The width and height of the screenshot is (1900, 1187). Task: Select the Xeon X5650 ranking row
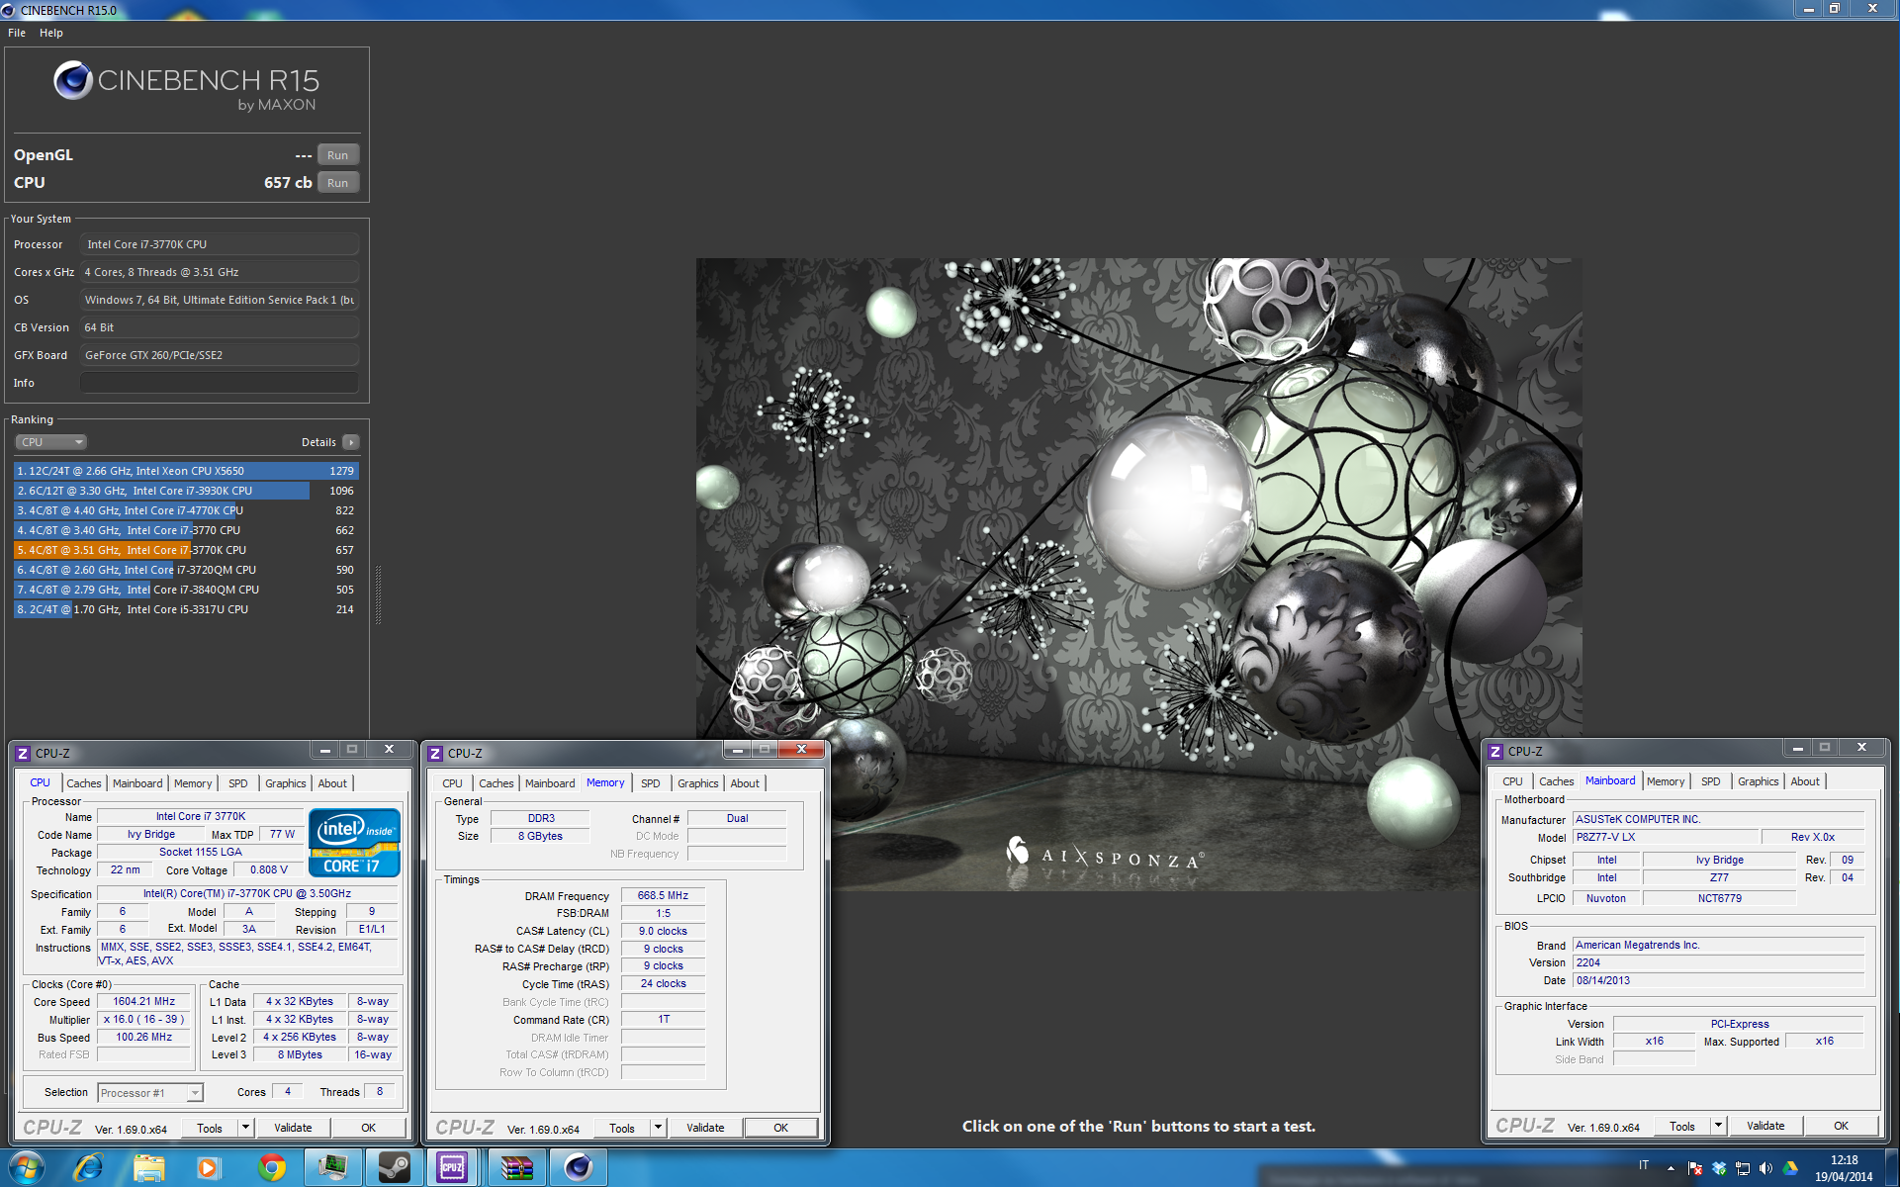point(186,471)
